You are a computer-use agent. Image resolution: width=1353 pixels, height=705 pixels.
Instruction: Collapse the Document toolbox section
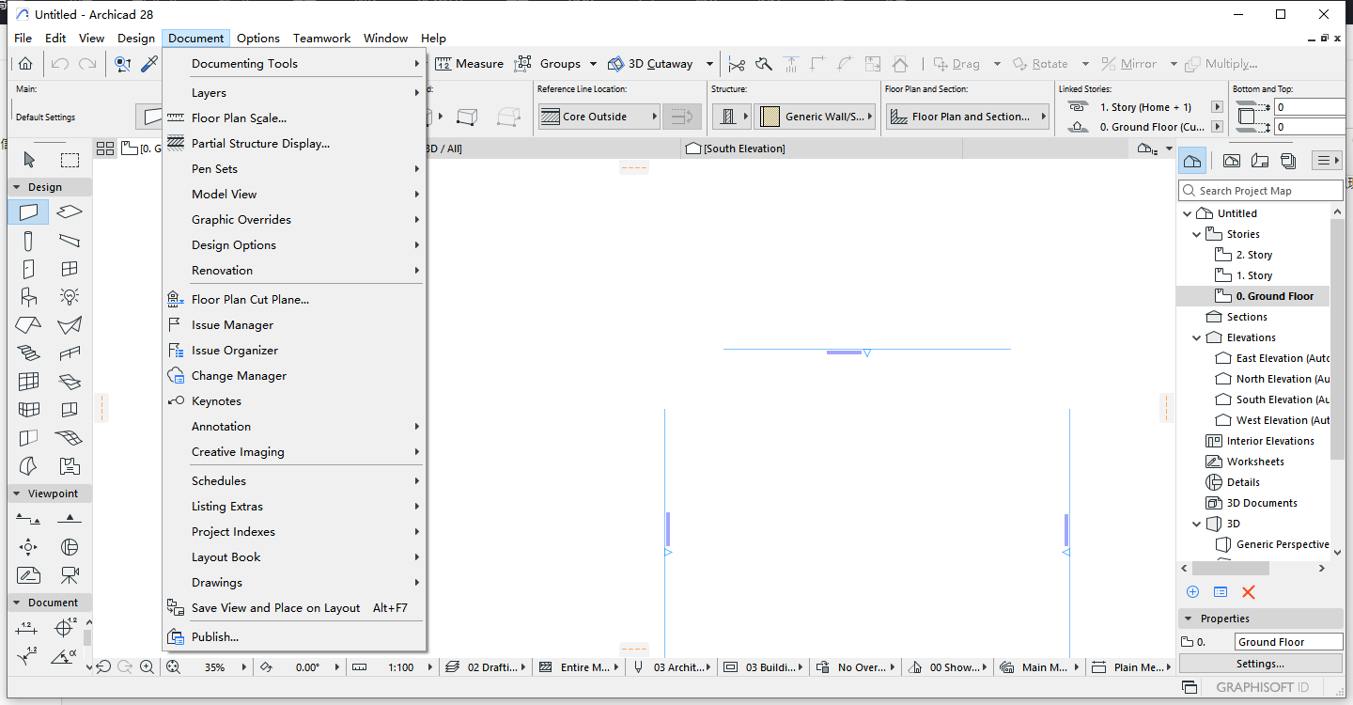[x=16, y=603]
